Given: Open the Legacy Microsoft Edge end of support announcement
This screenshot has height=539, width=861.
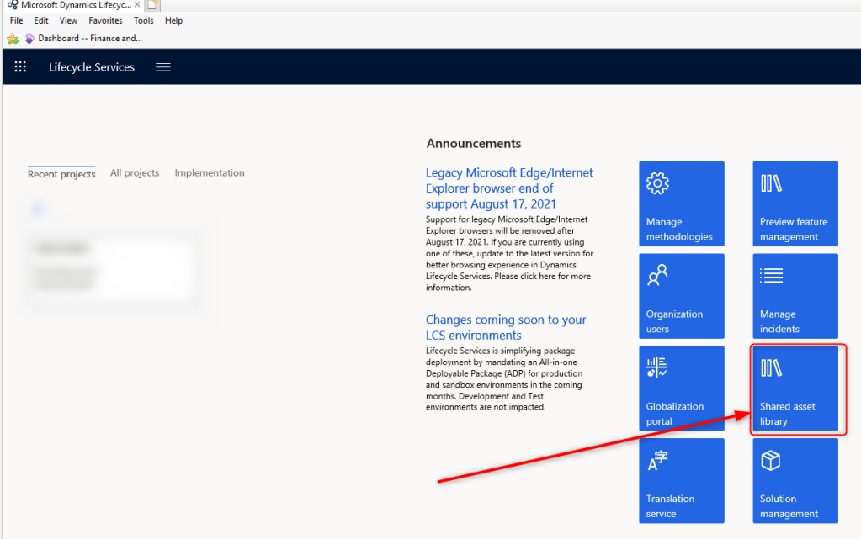Looking at the screenshot, I should [508, 188].
